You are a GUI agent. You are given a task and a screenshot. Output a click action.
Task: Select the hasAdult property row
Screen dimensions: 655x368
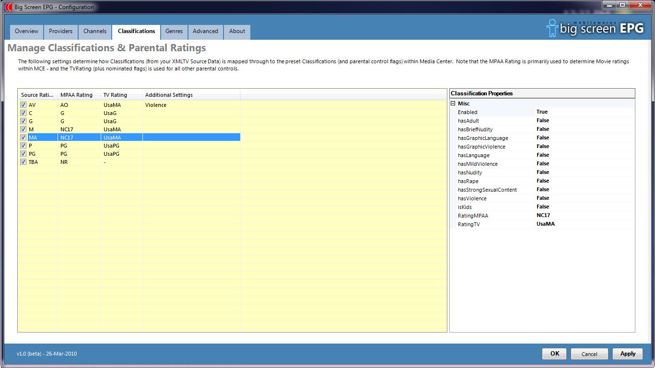[x=542, y=121]
